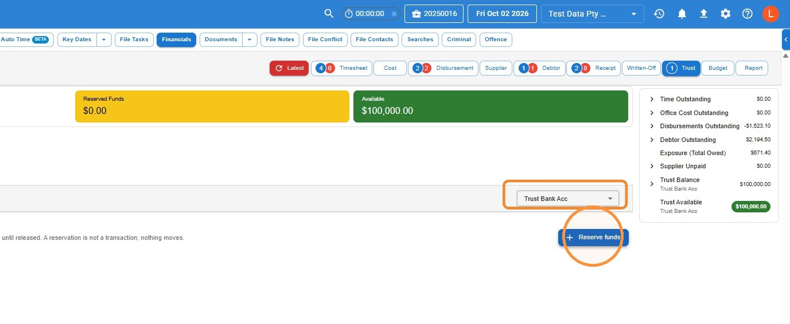Open the Supplier financial tab
The image size is (790, 324).
(x=496, y=68)
